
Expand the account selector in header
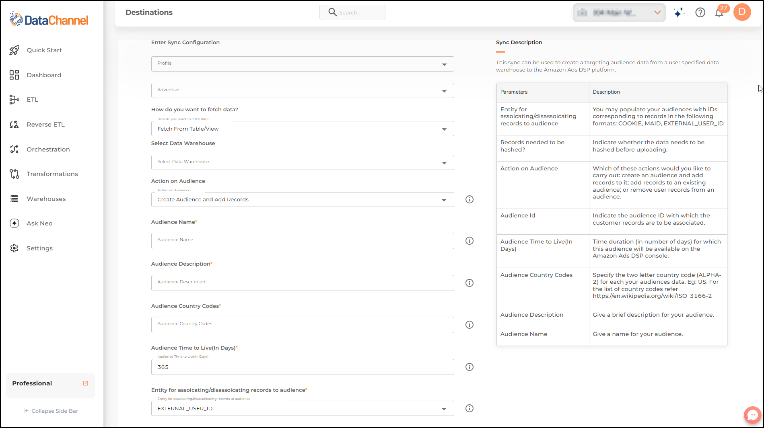(619, 13)
